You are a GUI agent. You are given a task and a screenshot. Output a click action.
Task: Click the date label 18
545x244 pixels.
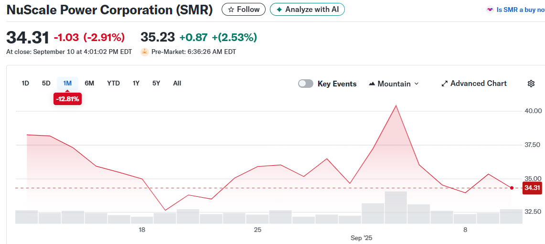tap(141, 230)
